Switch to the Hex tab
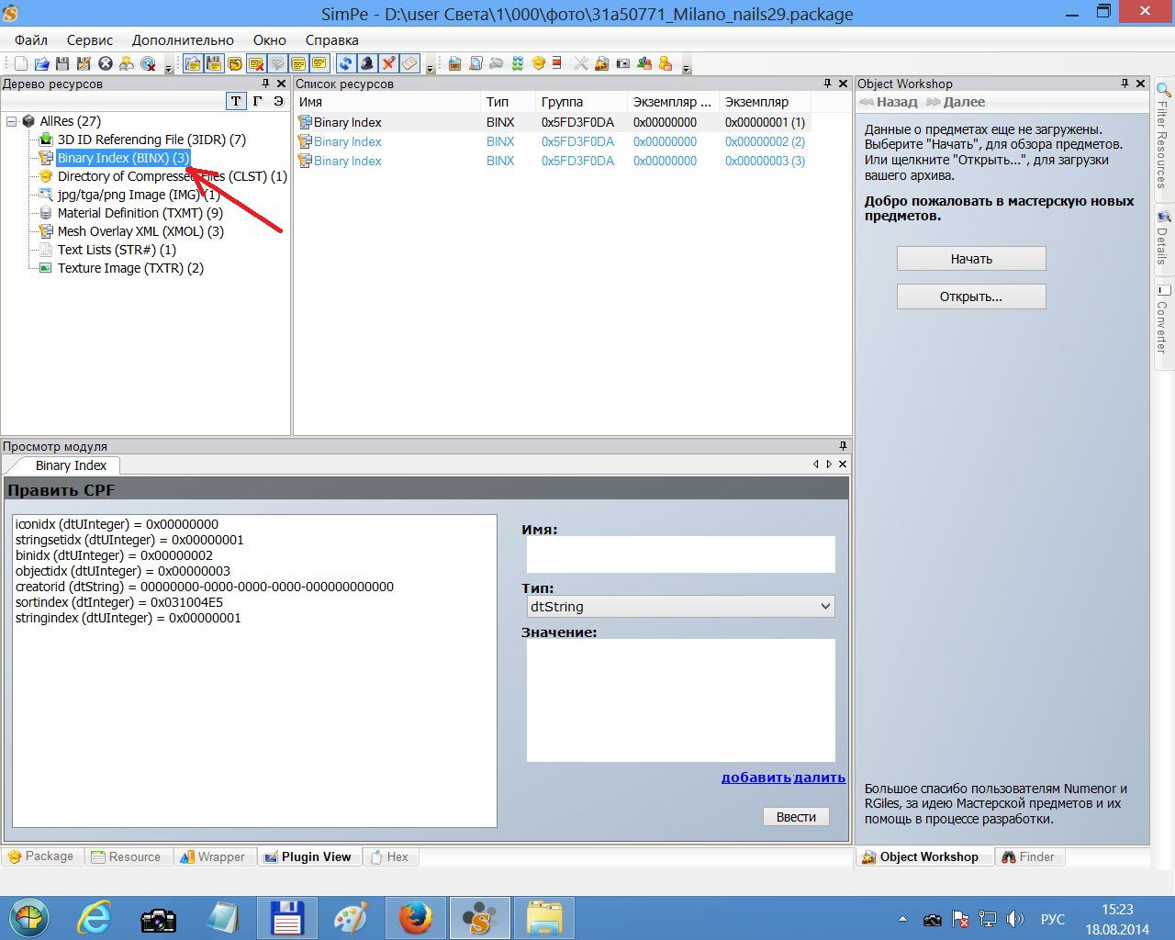The height and width of the screenshot is (940, 1175). (389, 856)
